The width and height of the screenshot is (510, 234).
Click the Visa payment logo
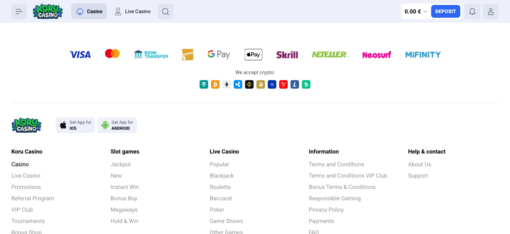80,55
